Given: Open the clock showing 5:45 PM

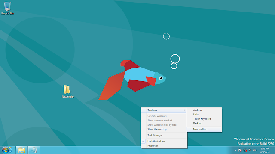Looking at the screenshot, I should pyautogui.click(x=265, y=150).
